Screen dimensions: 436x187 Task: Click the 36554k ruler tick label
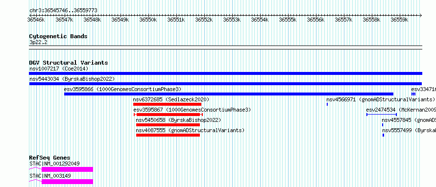(260, 20)
